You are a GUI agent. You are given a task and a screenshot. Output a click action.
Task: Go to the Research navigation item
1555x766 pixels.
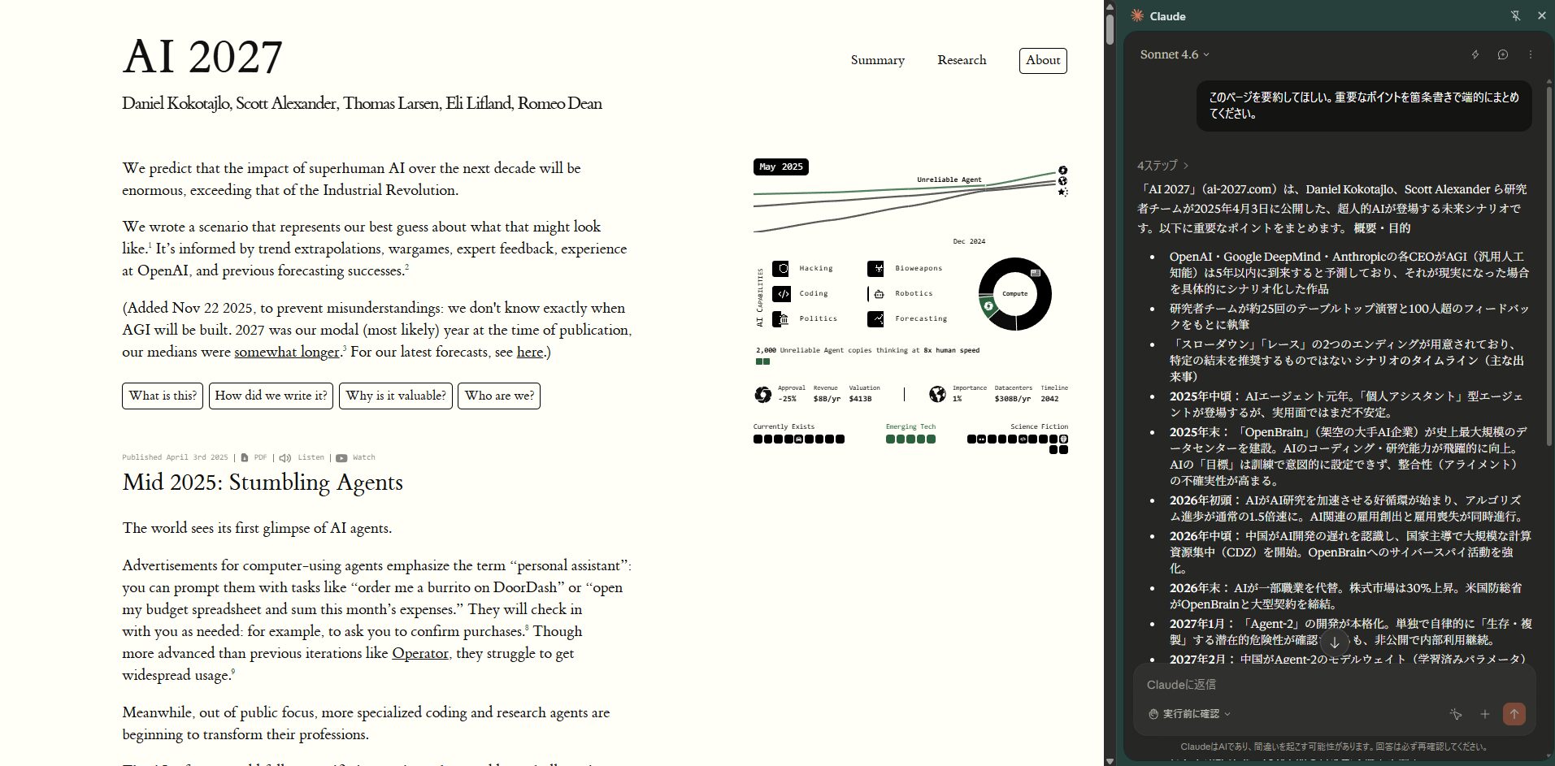961,60
